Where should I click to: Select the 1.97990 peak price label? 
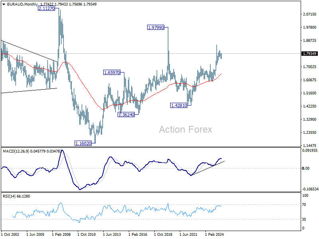click(x=156, y=27)
